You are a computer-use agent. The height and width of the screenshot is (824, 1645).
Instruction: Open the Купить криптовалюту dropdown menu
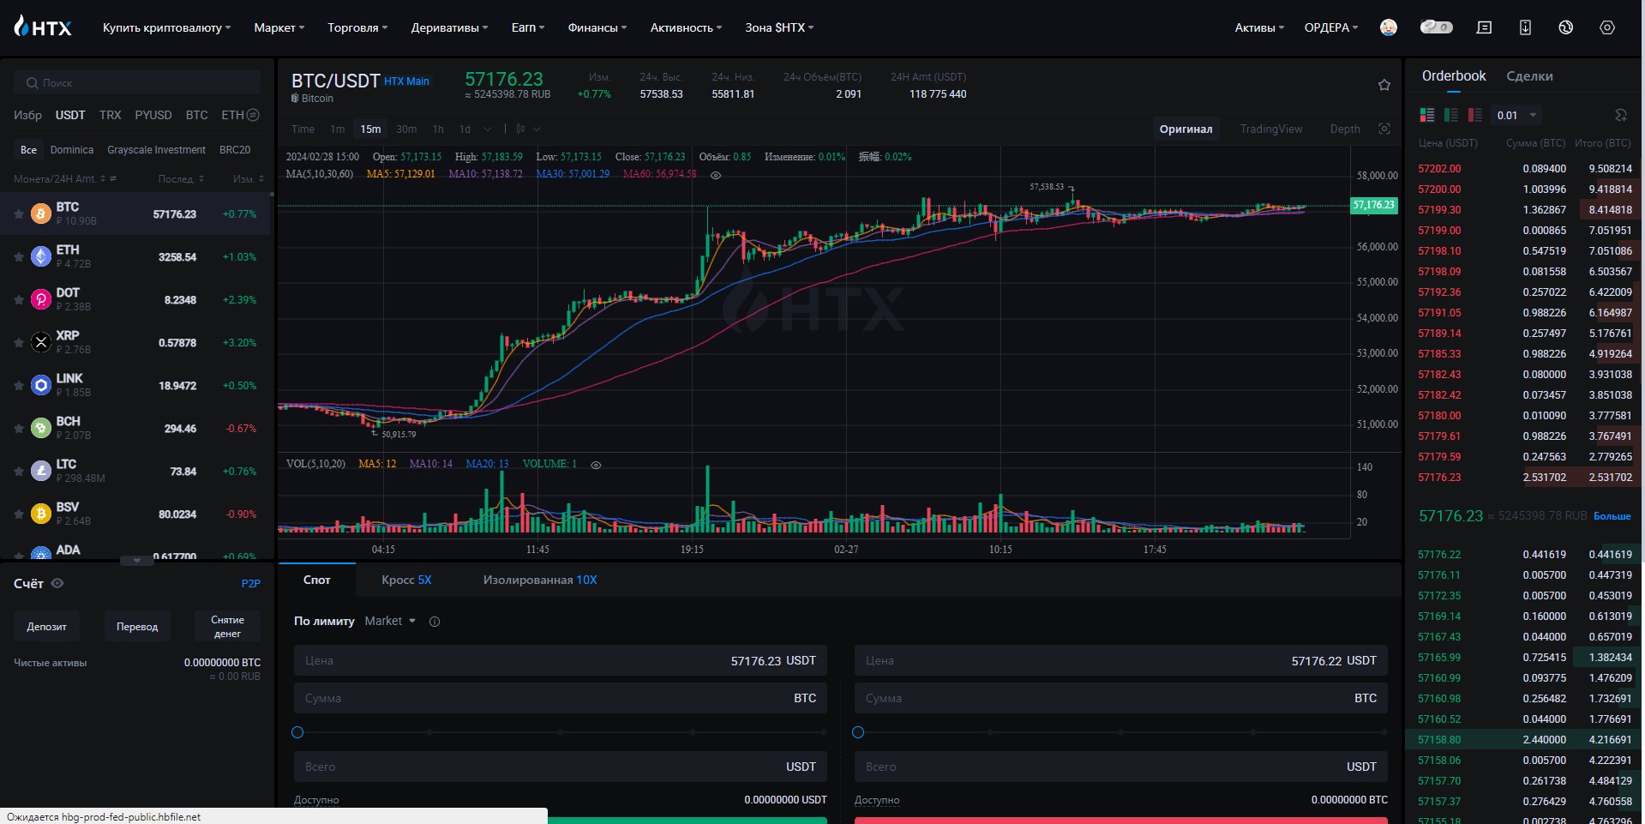coord(167,27)
